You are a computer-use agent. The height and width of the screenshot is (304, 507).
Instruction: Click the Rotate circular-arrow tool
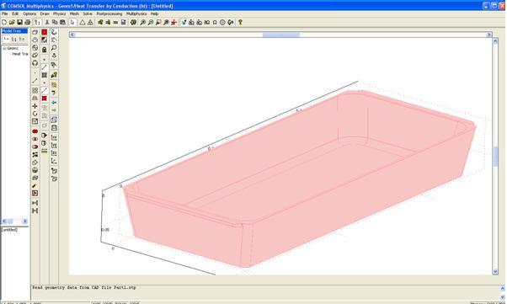coord(35,114)
